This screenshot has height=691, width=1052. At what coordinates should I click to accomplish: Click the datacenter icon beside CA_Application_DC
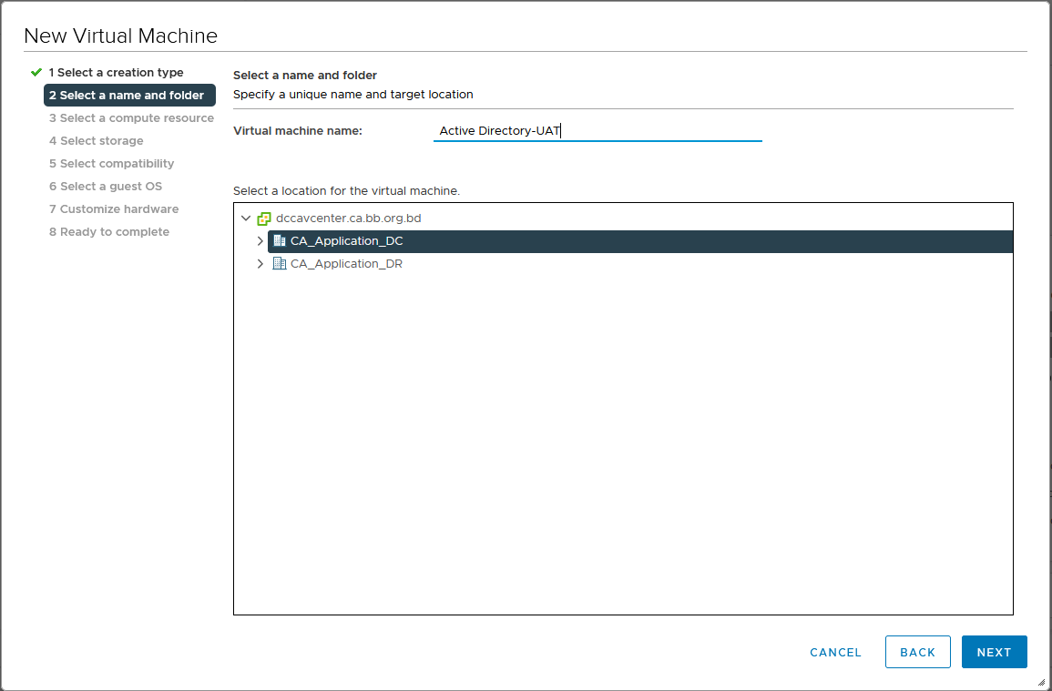279,241
